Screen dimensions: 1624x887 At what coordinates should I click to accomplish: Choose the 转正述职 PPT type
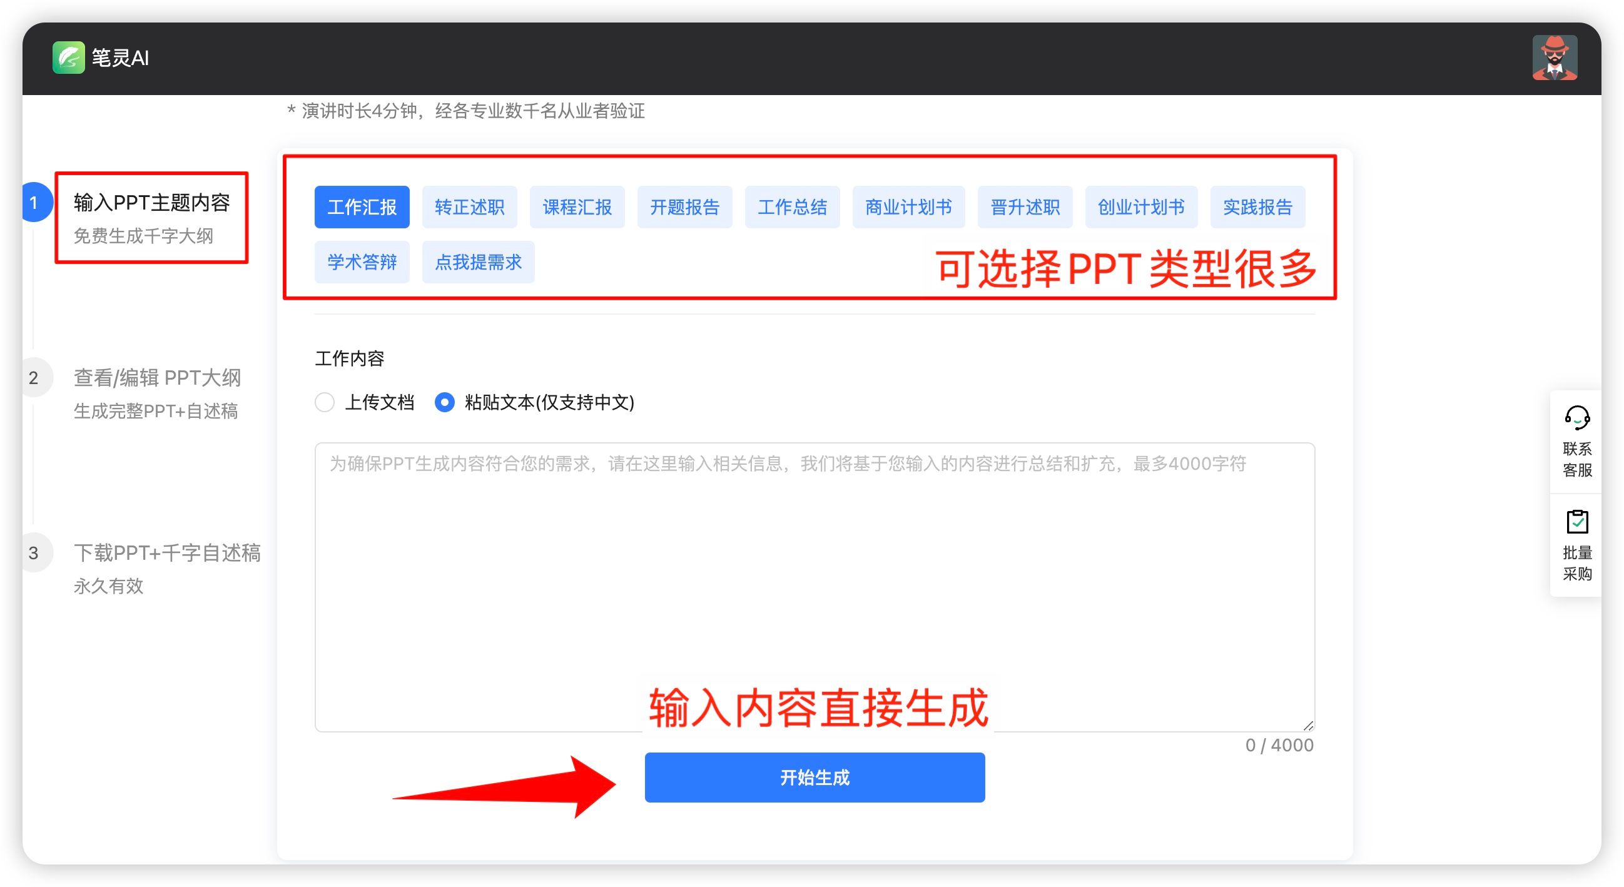[x=470, y=207]
